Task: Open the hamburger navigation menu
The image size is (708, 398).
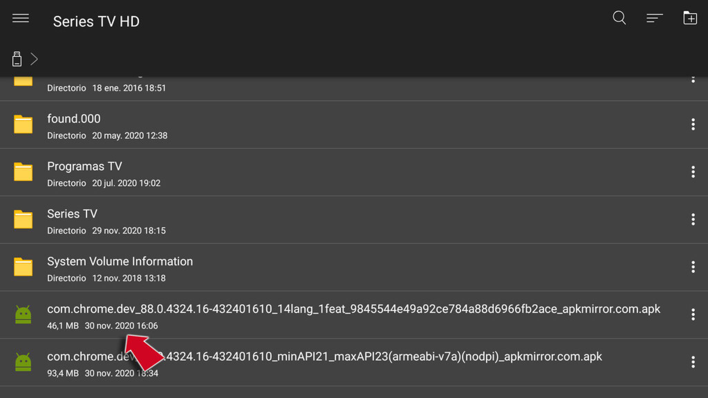Action: [x=20, y=18]
